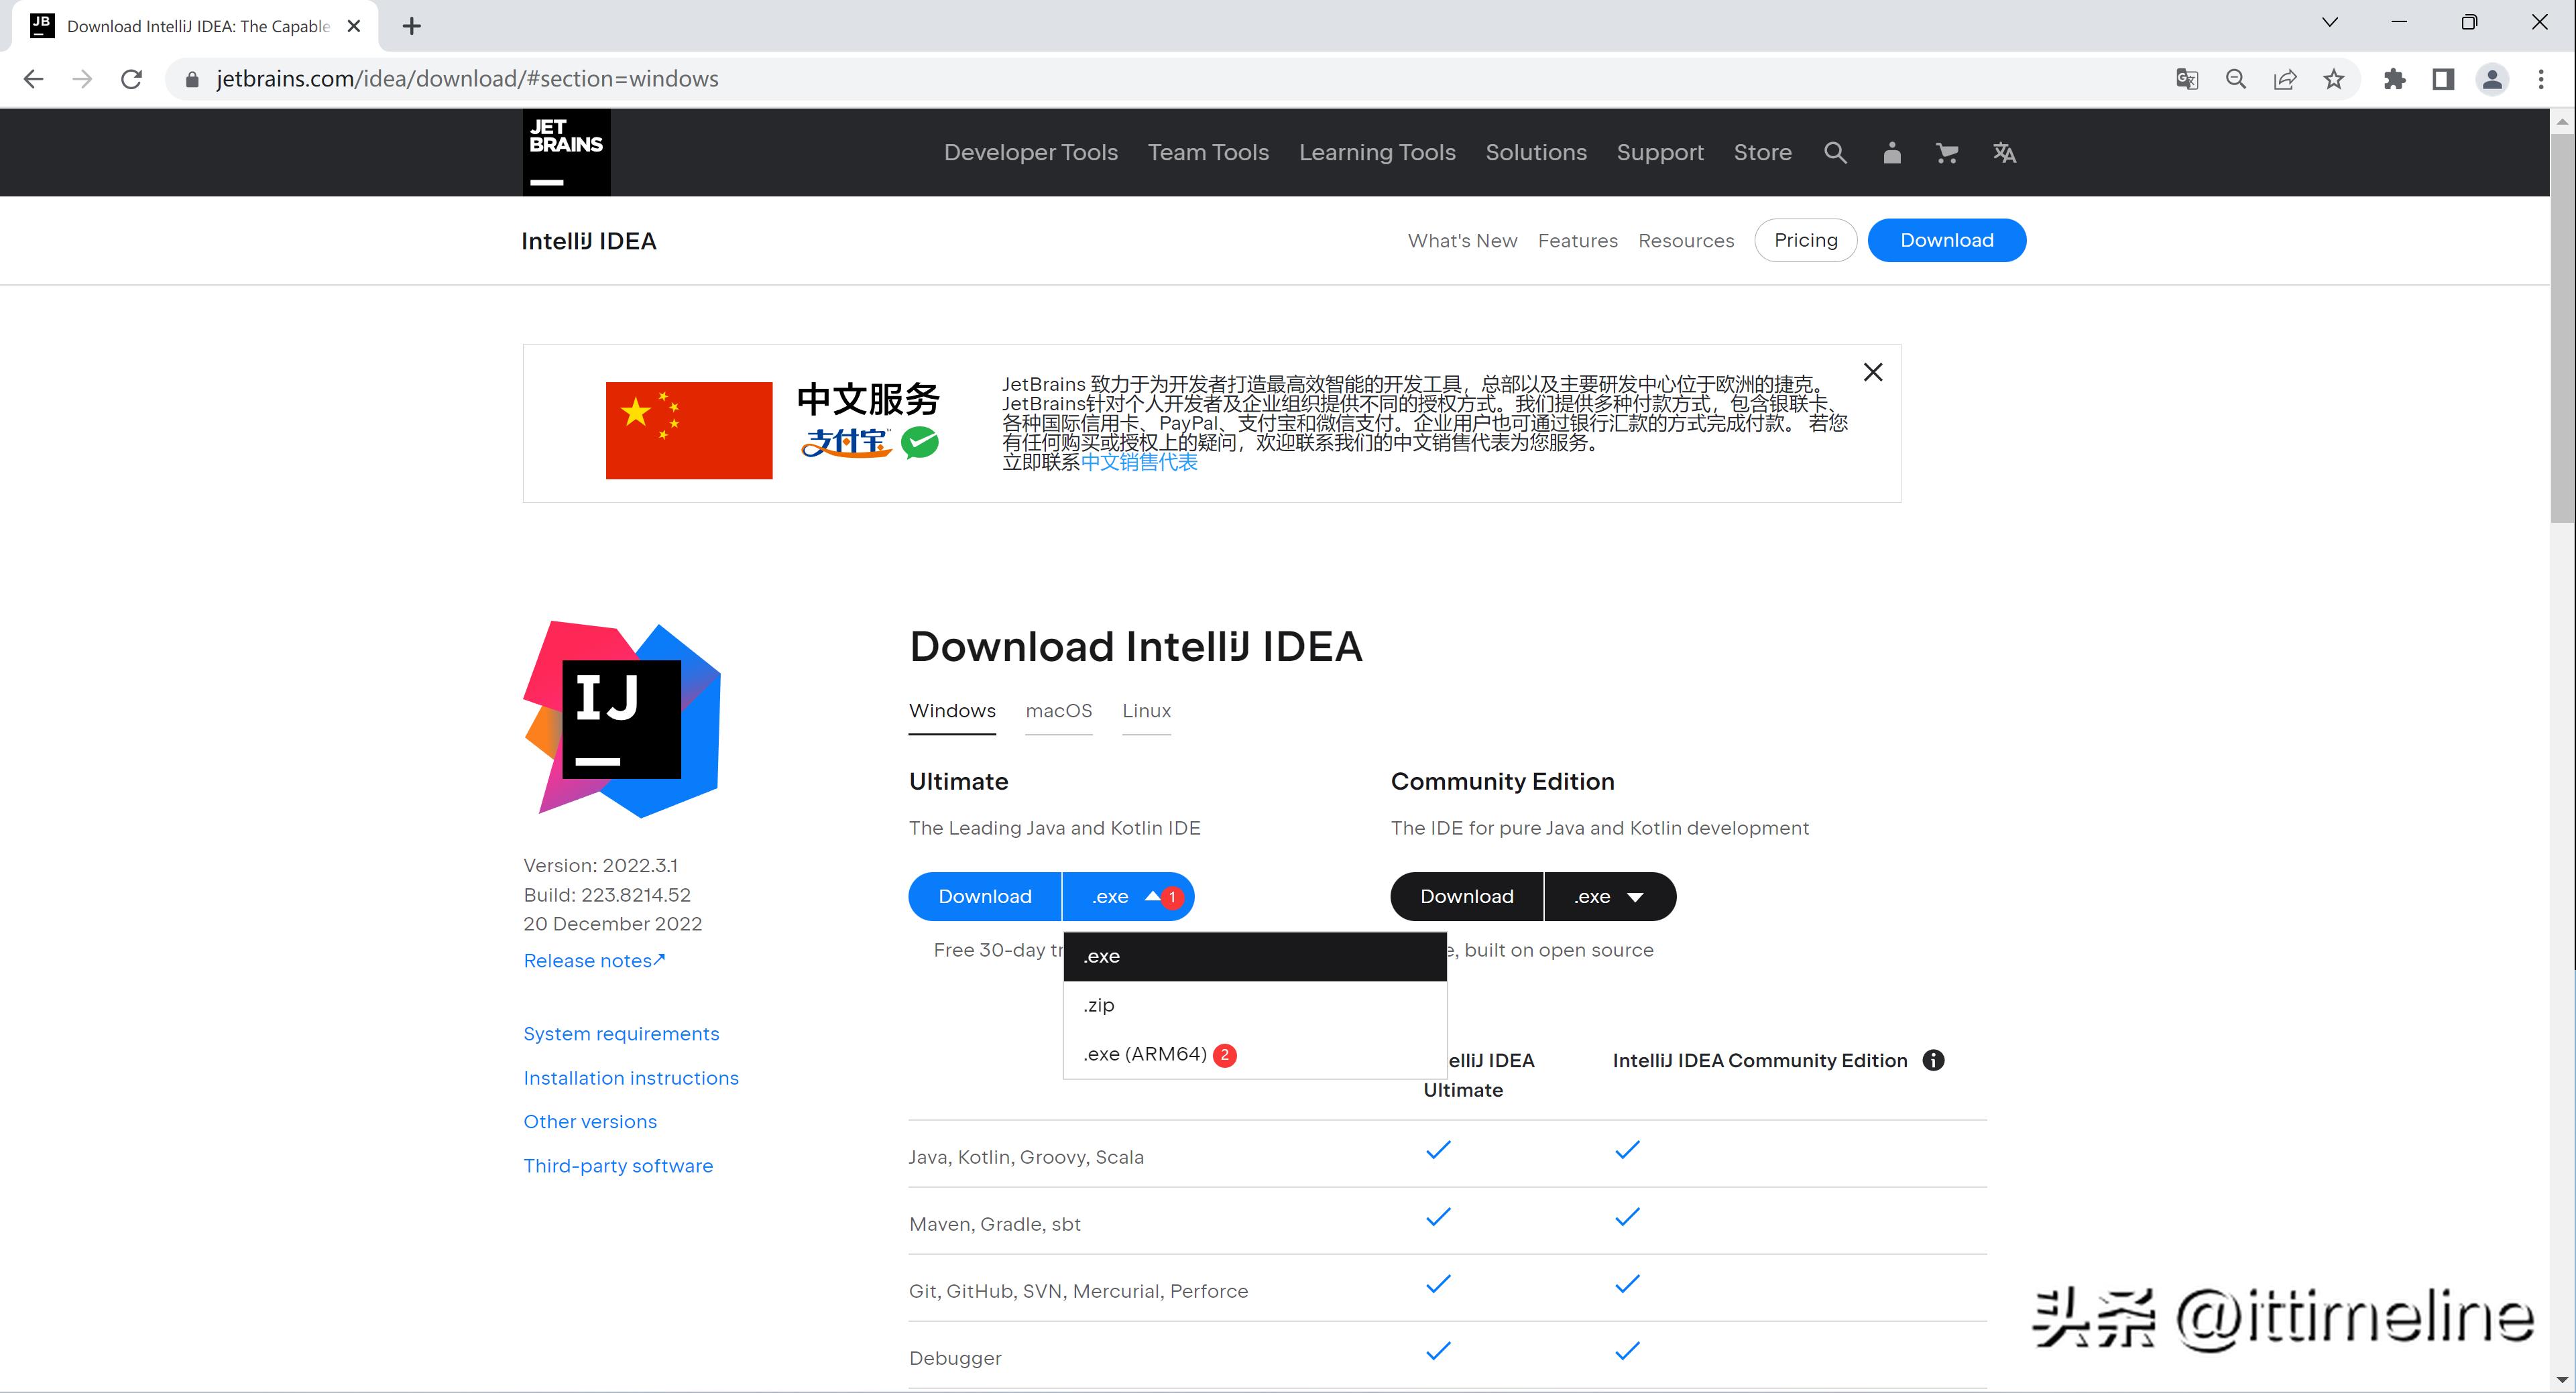Click the WeChat Pay logo in banner

pos(920,442)
